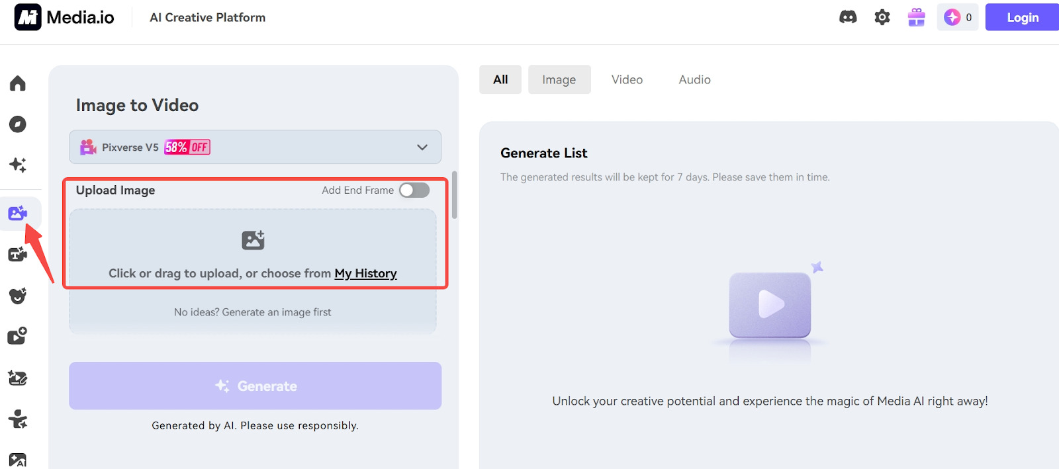Enable the Add End Frame toggle
1059x469 pixels.
coord(414,191)
